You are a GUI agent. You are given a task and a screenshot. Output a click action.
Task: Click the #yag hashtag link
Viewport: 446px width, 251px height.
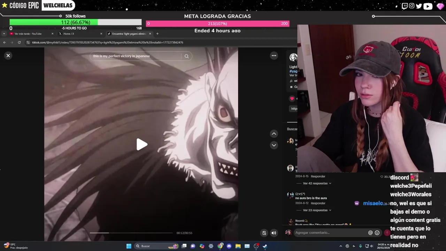point(293,71)
